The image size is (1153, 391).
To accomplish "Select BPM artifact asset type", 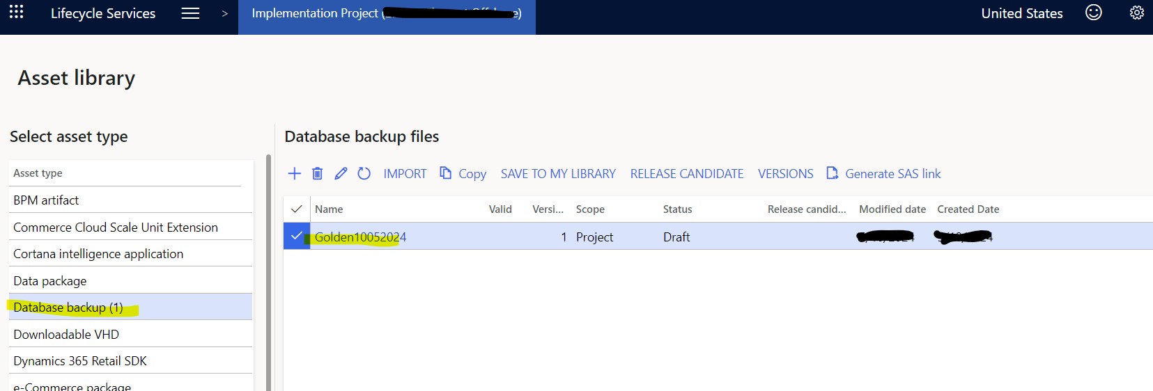I will click(x=131, y=200).
